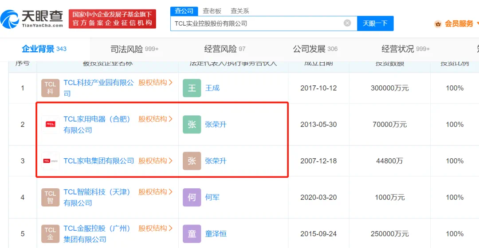Open 张荣升 link in row 3
The height and width of the screenshot is (248, 479).
coord(216,161)
